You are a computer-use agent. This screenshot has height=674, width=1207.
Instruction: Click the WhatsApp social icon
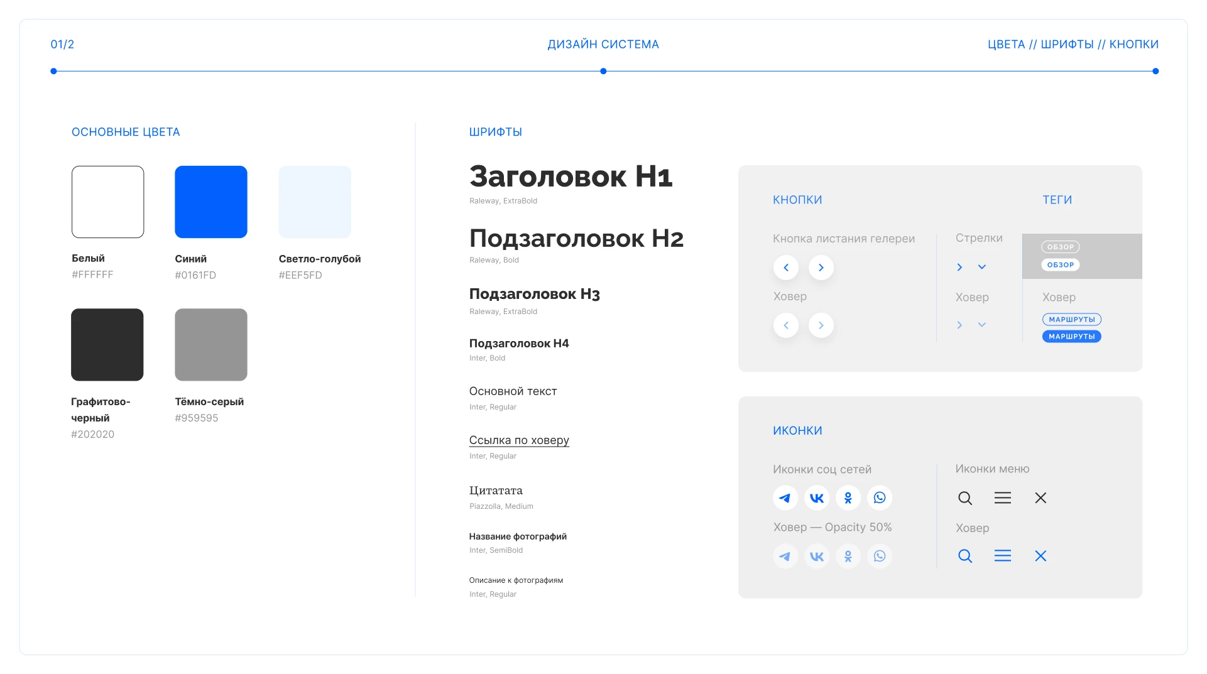point(879,498)
